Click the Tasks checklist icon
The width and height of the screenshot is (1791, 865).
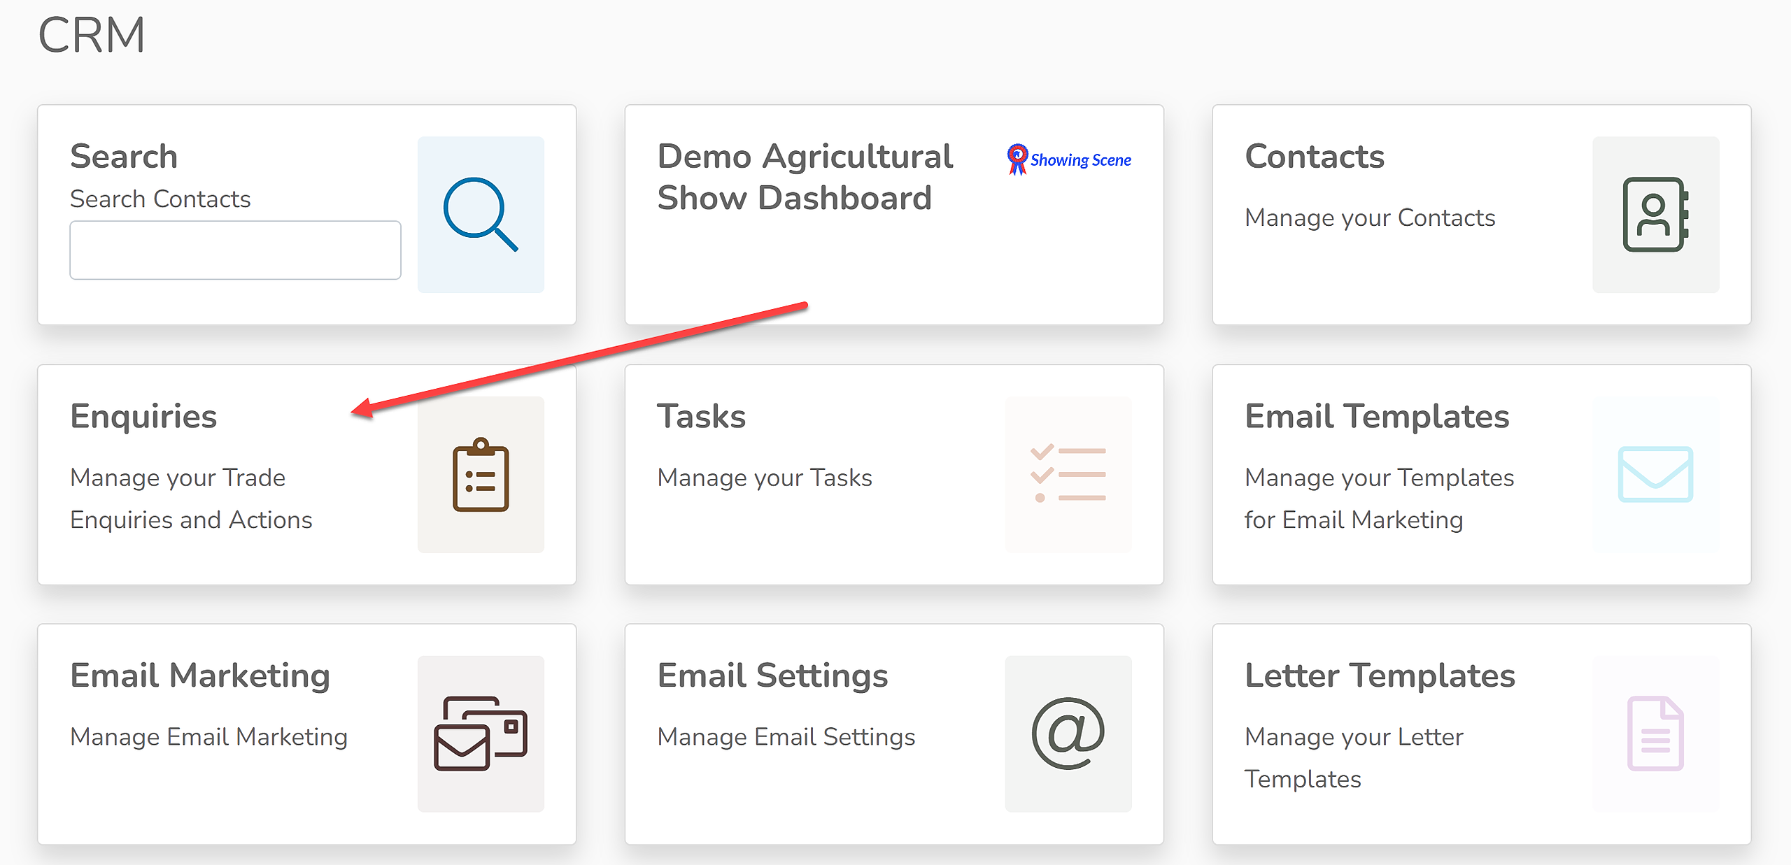(1068, 475)
